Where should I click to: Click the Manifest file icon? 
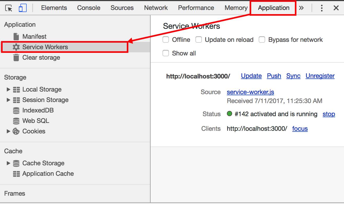pos(16,37)
